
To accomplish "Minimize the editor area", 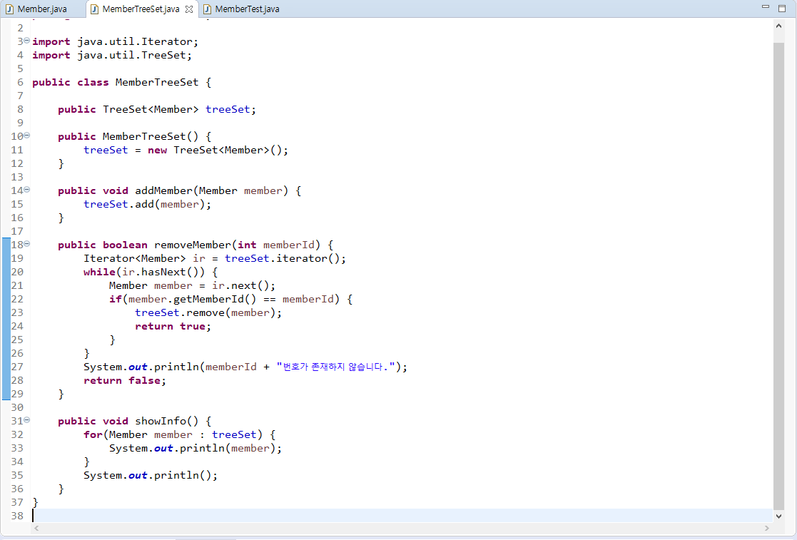I will pos(766,7).
